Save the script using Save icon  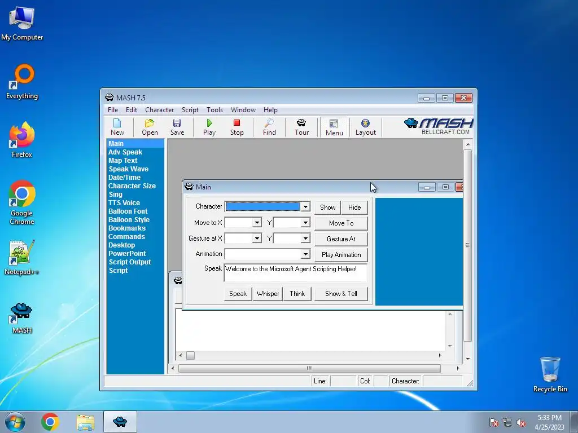pos(177,127)
